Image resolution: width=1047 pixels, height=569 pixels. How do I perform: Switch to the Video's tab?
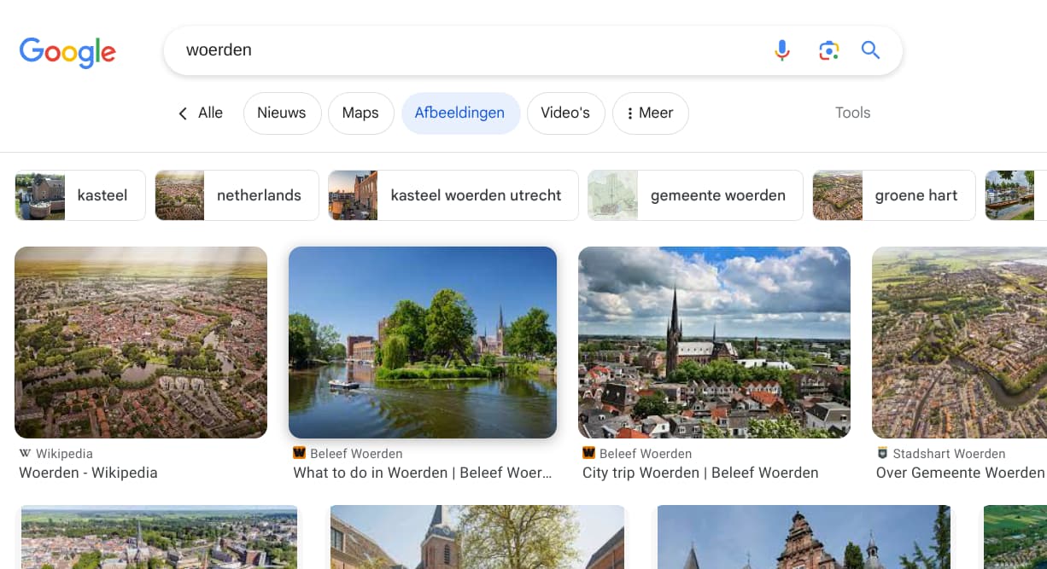565,113
